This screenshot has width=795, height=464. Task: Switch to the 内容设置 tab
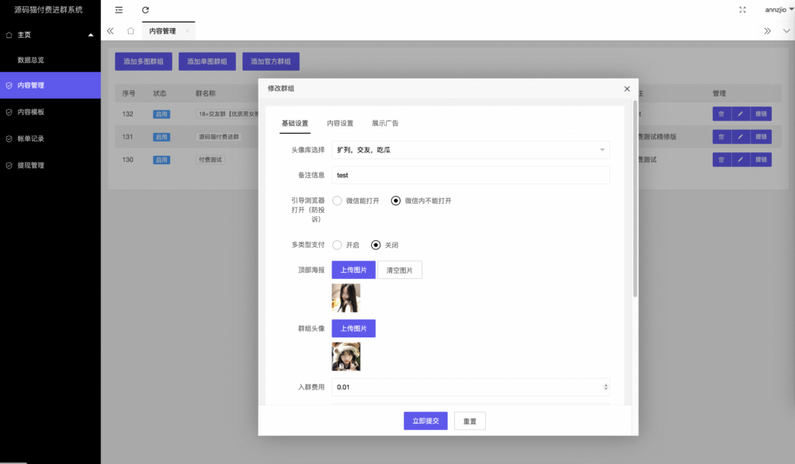[x=340, y=124]
